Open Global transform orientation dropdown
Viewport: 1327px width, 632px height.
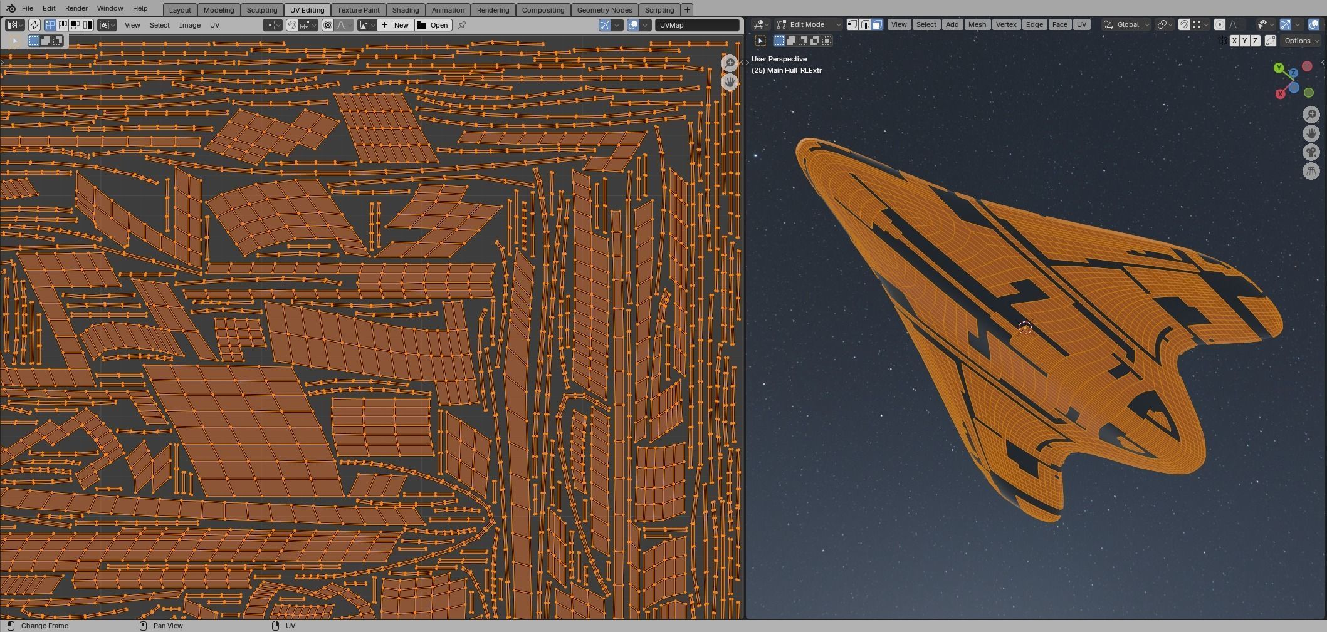click(x=1126, y=24)
